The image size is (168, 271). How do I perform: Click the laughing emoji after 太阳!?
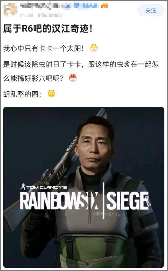point(94,48)
